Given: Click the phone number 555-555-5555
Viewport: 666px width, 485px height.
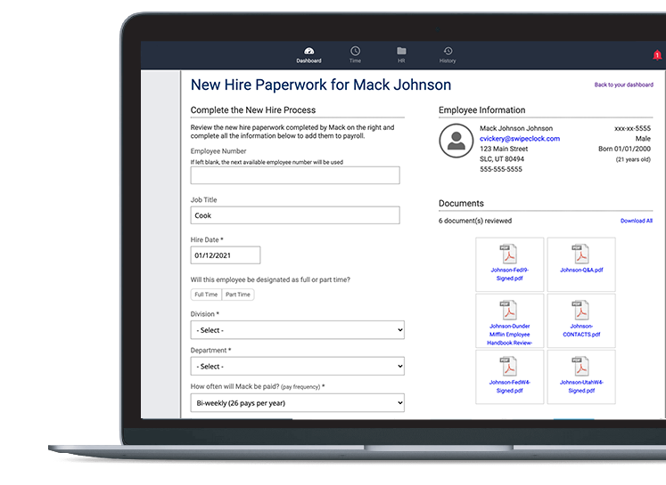Looking at the screenshot, I should (501, 169).
